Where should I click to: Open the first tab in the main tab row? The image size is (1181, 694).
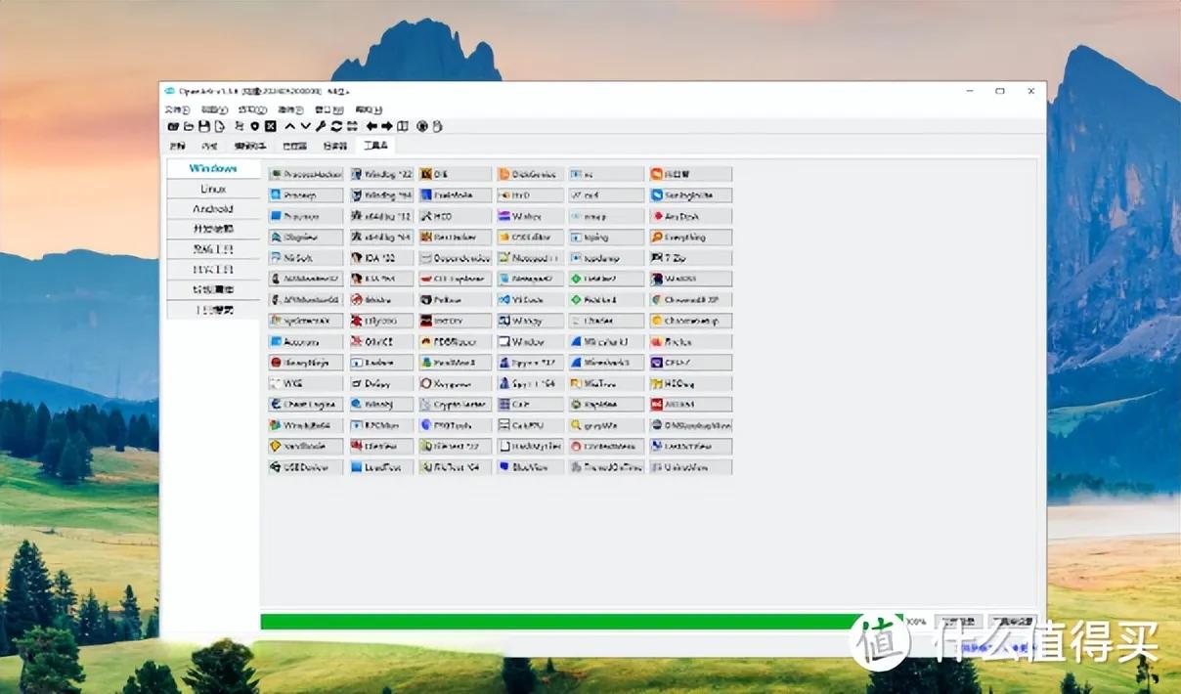coord(177,146)
